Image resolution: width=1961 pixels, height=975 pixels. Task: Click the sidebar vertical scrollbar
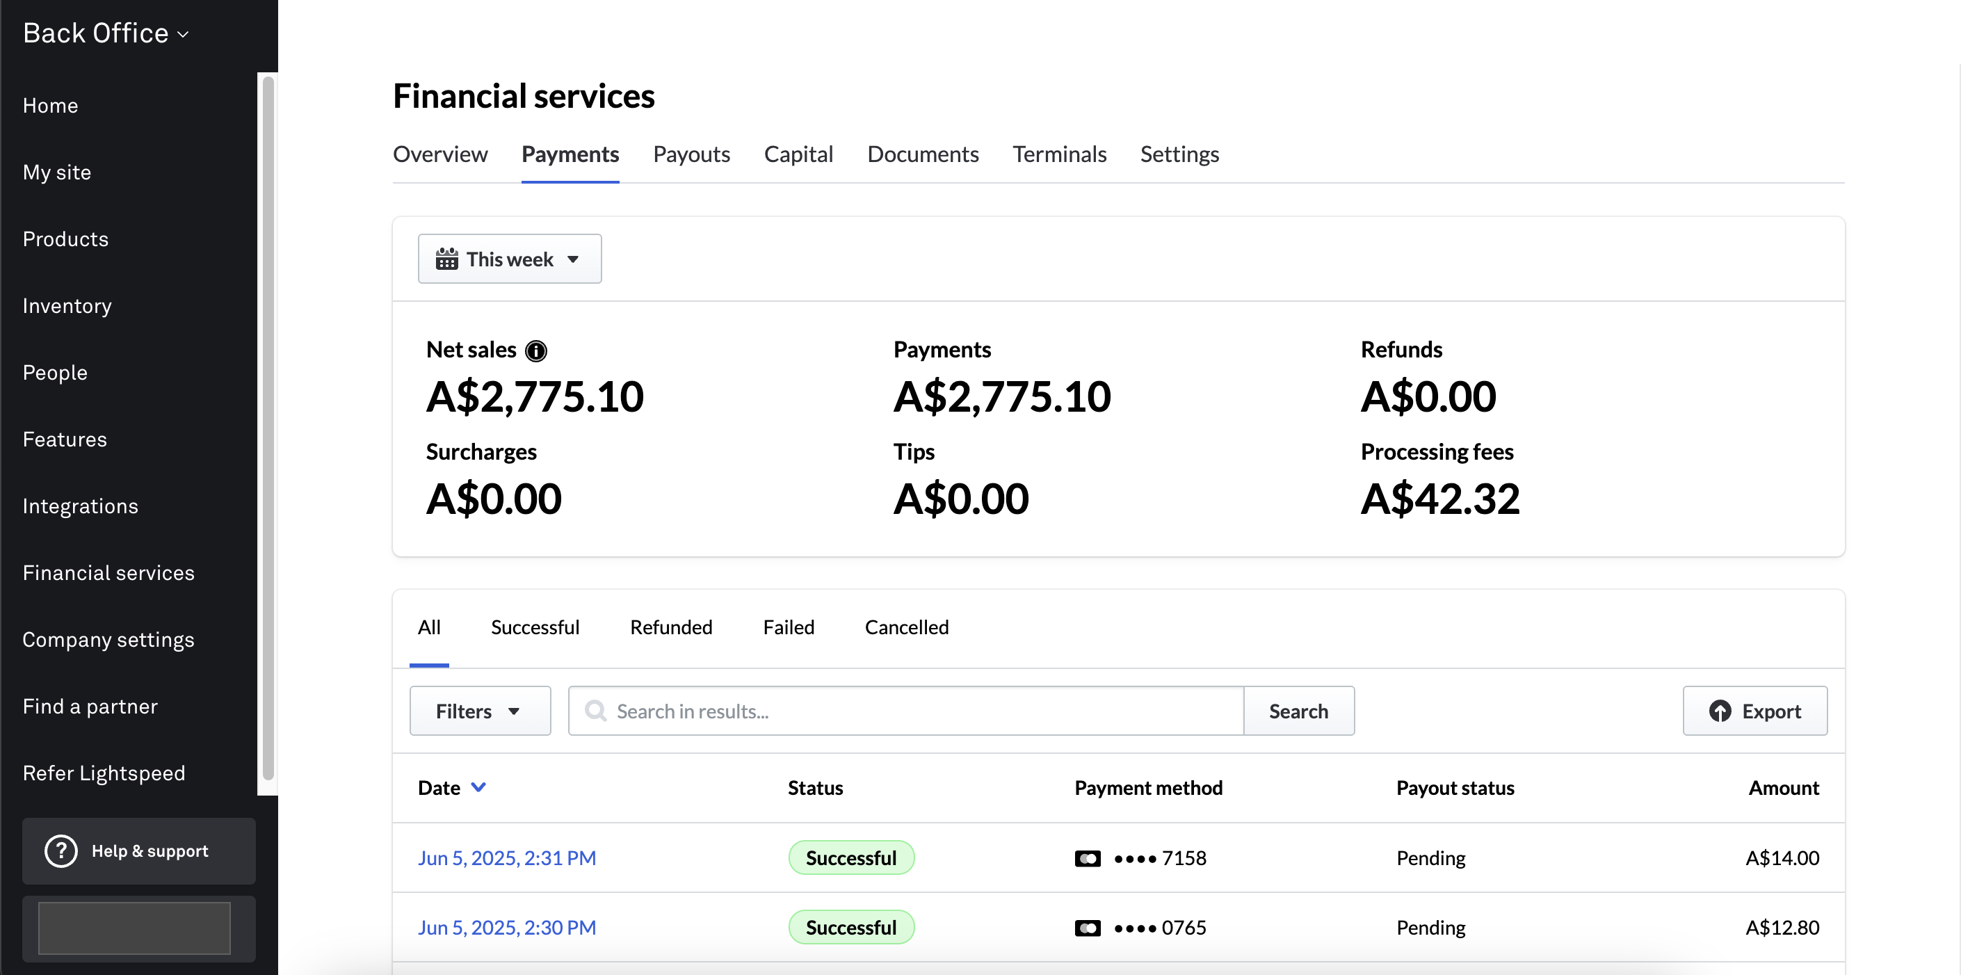268,428
